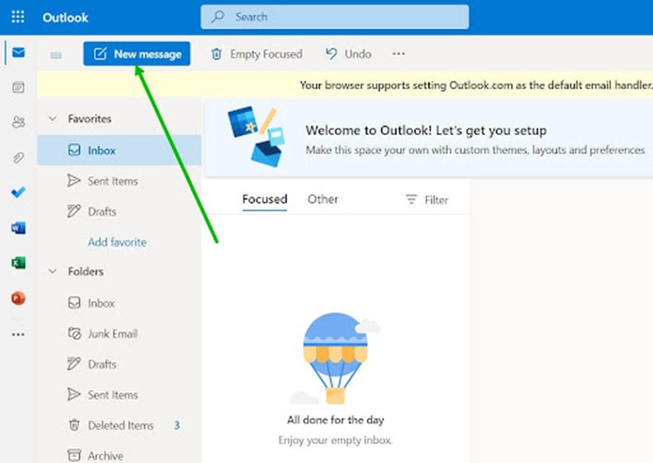This screenshot has width=653, height=463.
Task: Open the To Do checkmark icon
Action: coord(18,193)
